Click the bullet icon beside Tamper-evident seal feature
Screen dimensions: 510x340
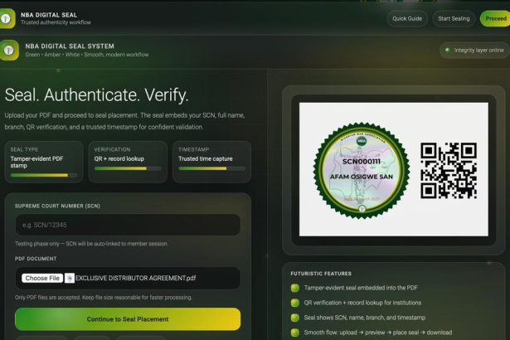point(294,288)
